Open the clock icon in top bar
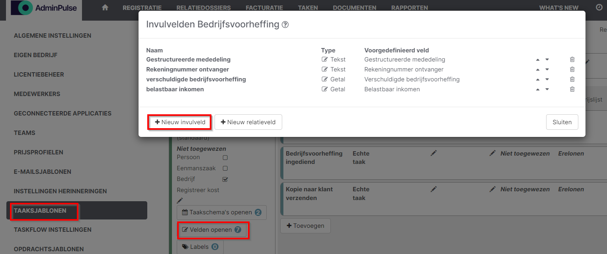The height and width of the screenshot is (254, 607). point(599,8)
